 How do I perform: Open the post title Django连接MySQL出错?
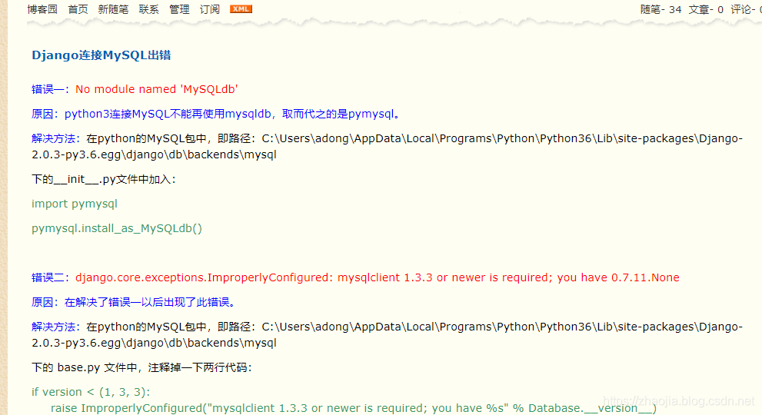[101, 55]
